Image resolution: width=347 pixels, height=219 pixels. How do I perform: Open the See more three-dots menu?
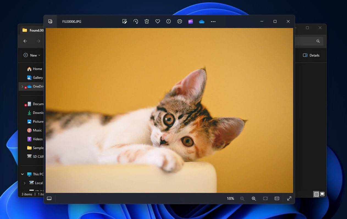point(213,21)
